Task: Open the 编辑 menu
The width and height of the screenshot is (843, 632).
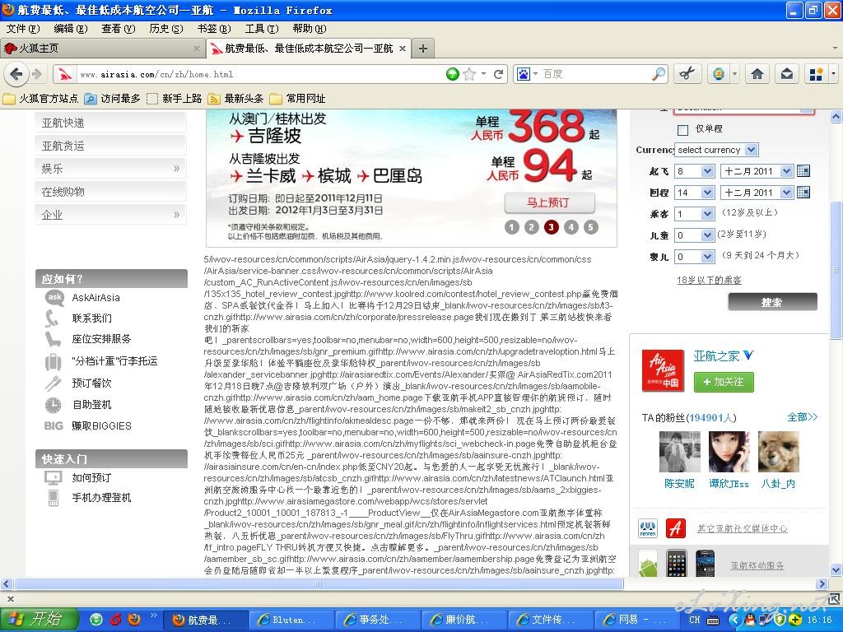Action: 71,29
